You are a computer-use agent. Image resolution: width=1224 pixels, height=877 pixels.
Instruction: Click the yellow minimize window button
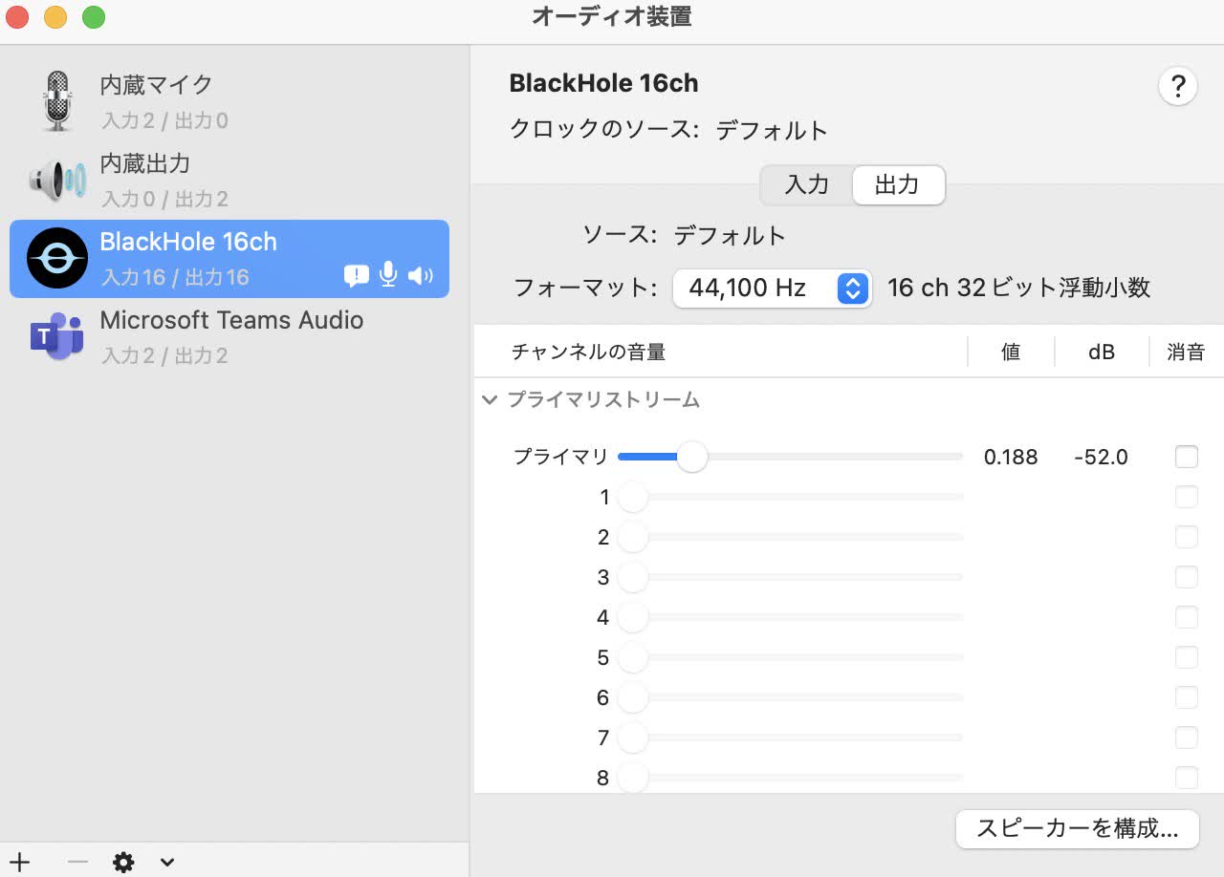point(55,17)
